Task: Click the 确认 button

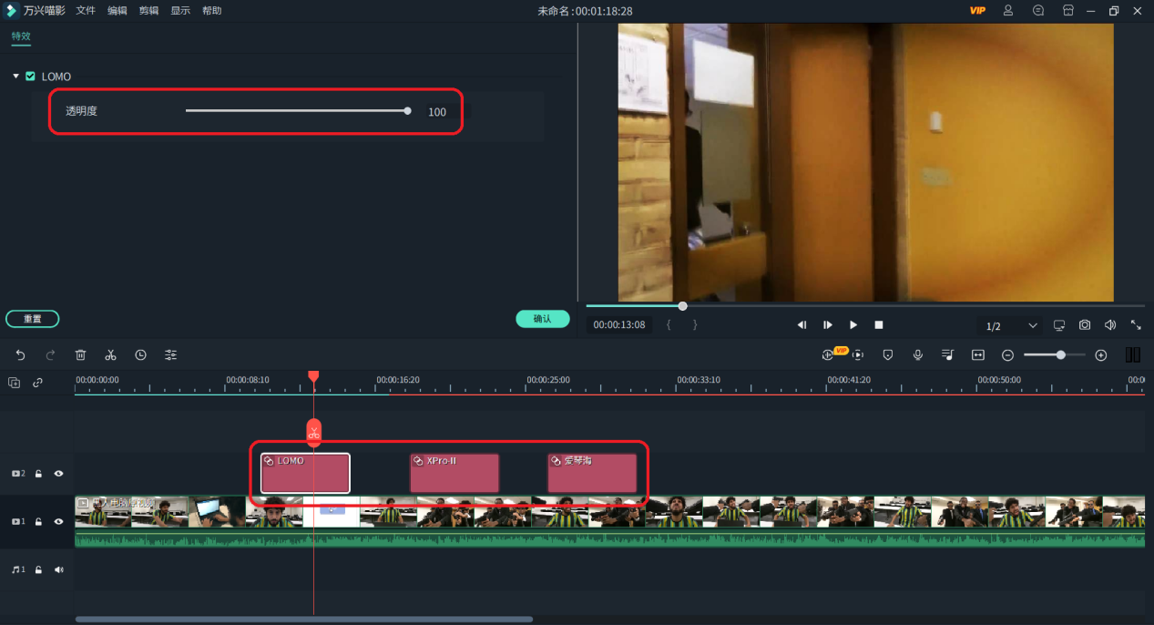Action: (542, 319)
